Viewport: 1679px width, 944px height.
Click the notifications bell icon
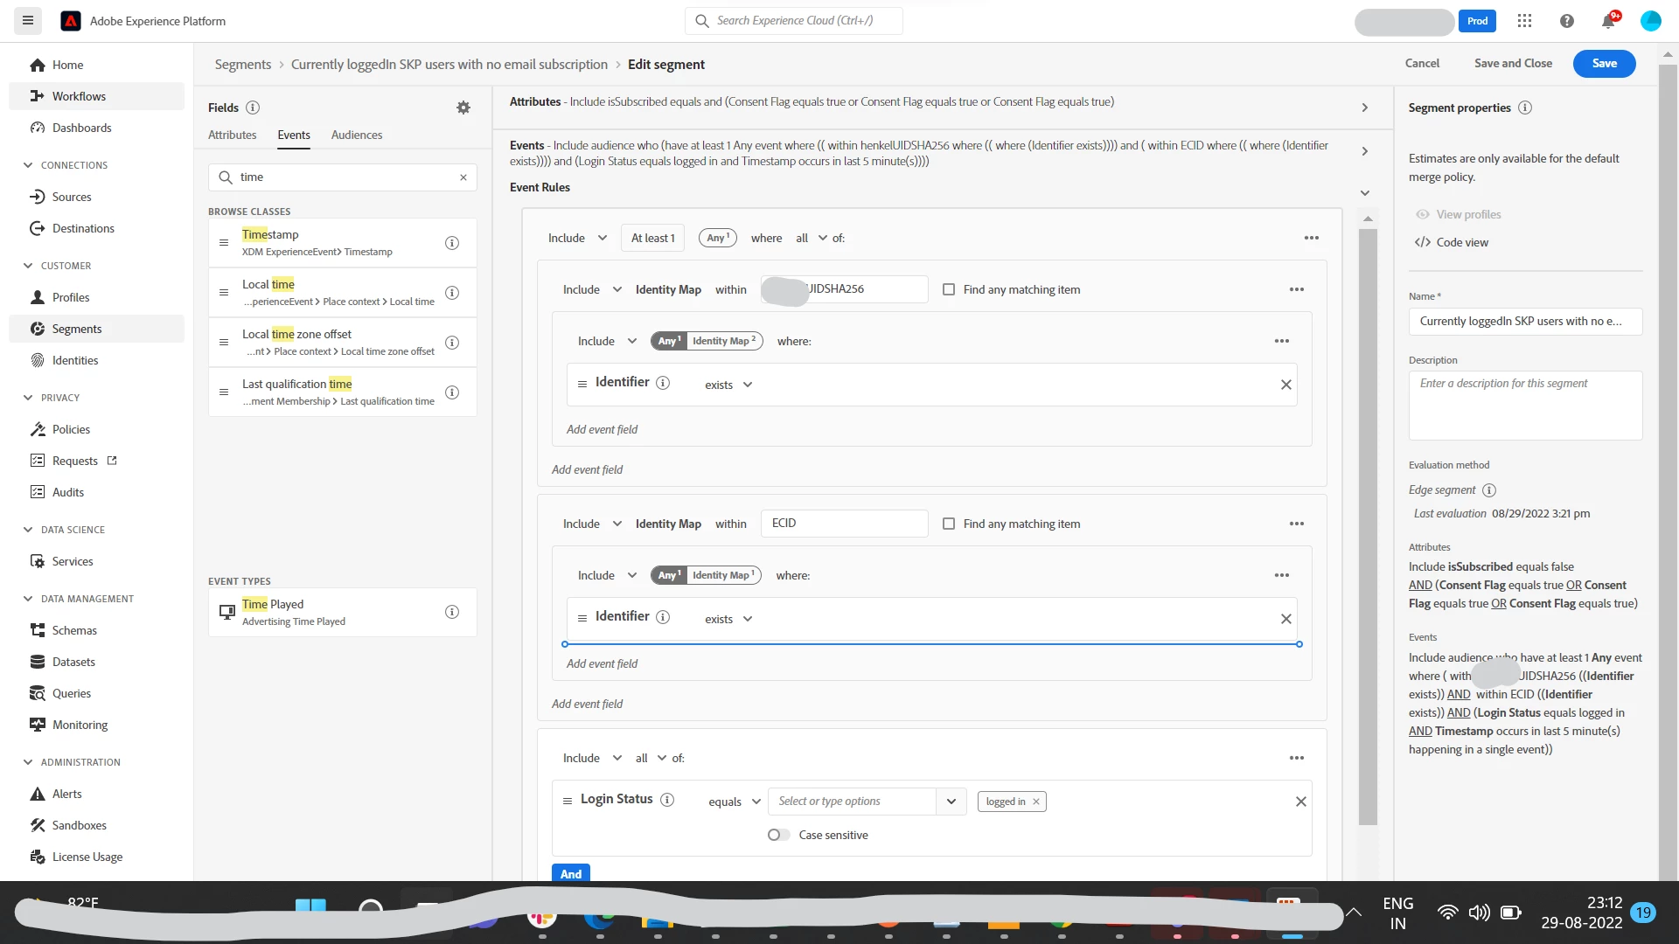point(1607,21)
